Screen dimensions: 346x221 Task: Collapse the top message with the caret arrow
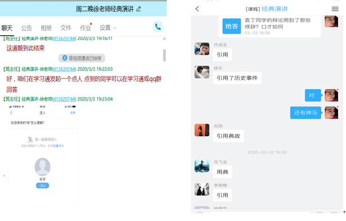[x=164, y=39]
